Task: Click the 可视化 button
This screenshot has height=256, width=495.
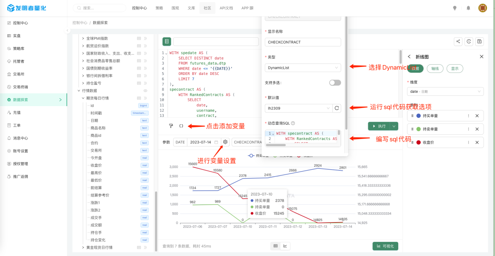Action: click(385, 246)
